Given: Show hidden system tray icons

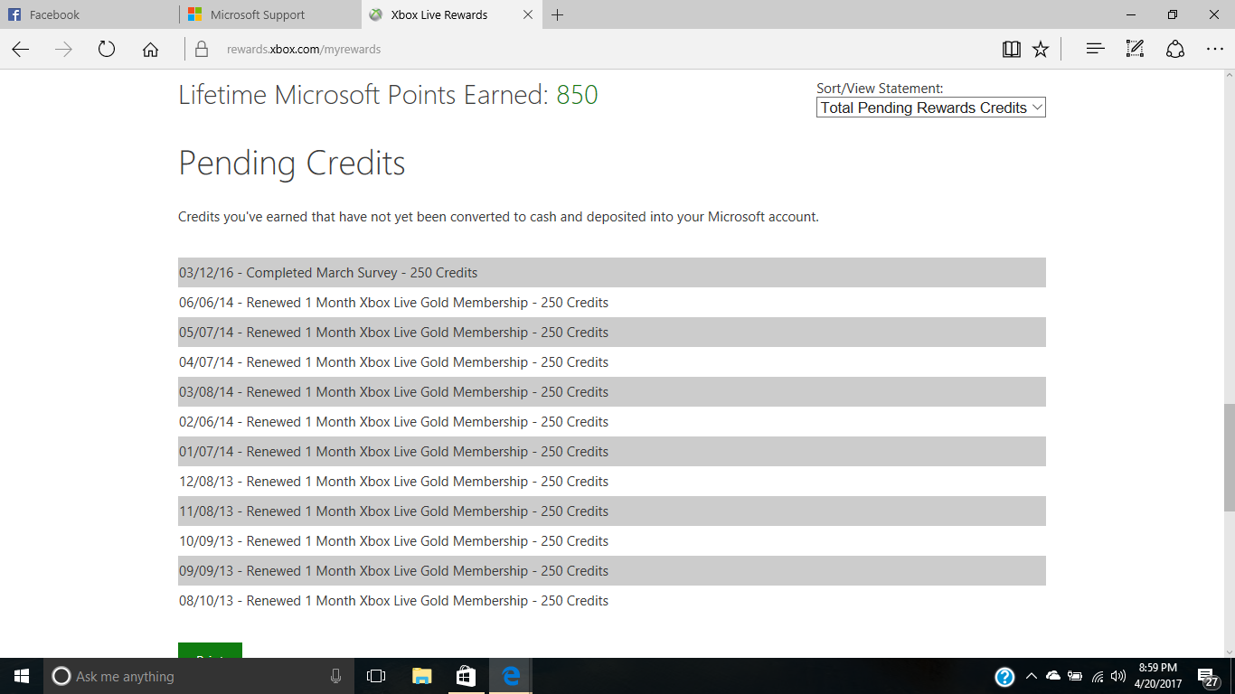Looking at the screenshot, I should pyautogui.click(x=1031, y=676).
